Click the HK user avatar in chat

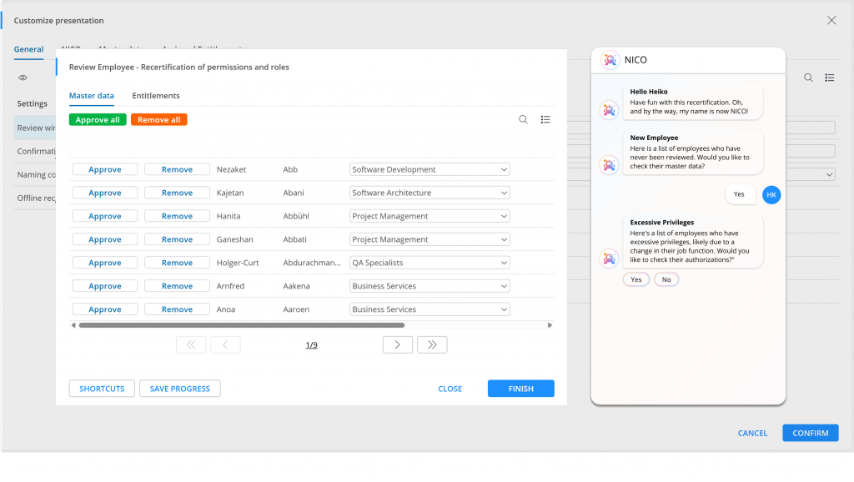771,193
